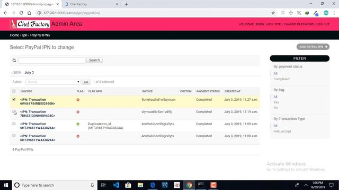The width and height of the screenshot is (339, 190).
Task: Click the teal profile avatar icon
Action: [x=326, y=13]
